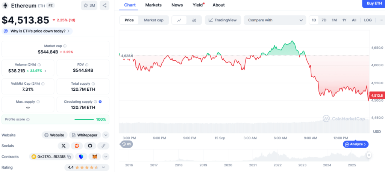385x172 pixels.
Task: Open the share icon button
Action: pyautogui.click(x=105, y=5)
